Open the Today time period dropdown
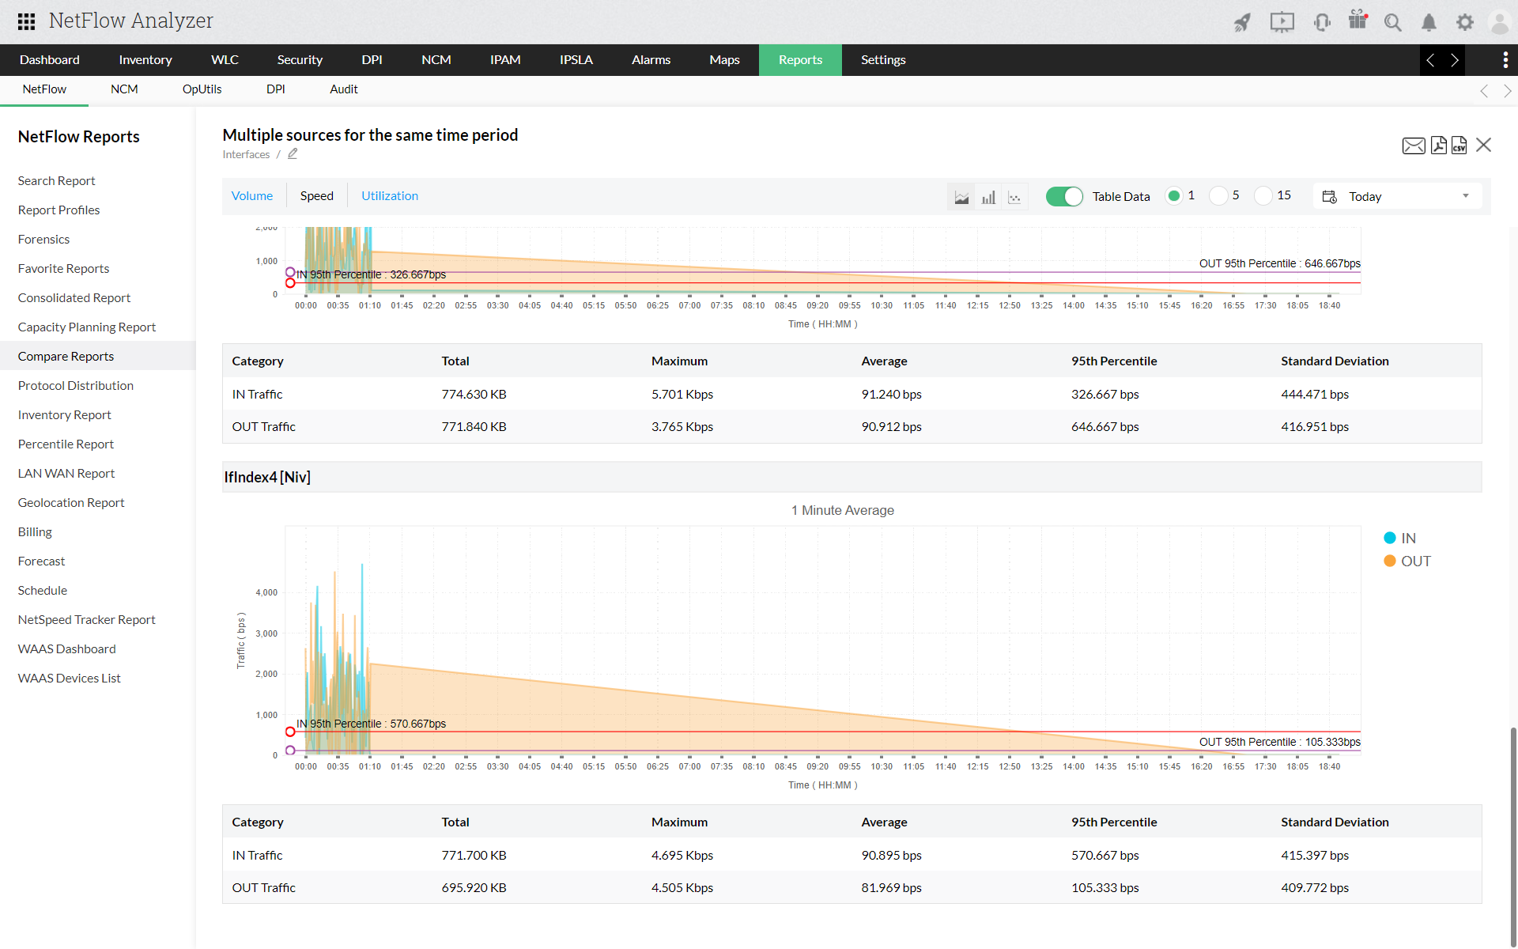The width and height of the screenshot is (1518, 949). [x=1397, y=196]
